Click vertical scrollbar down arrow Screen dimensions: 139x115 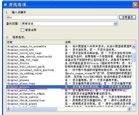(134, 104)
